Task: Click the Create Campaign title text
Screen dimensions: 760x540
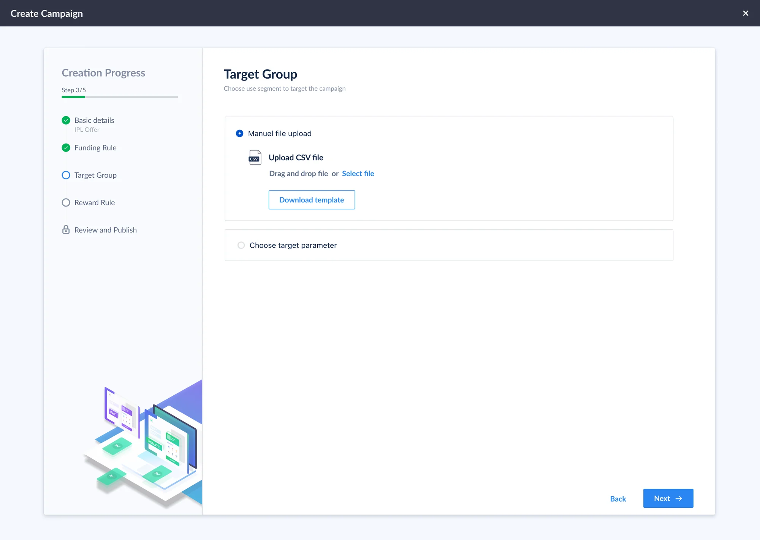Action: point(47,14)
